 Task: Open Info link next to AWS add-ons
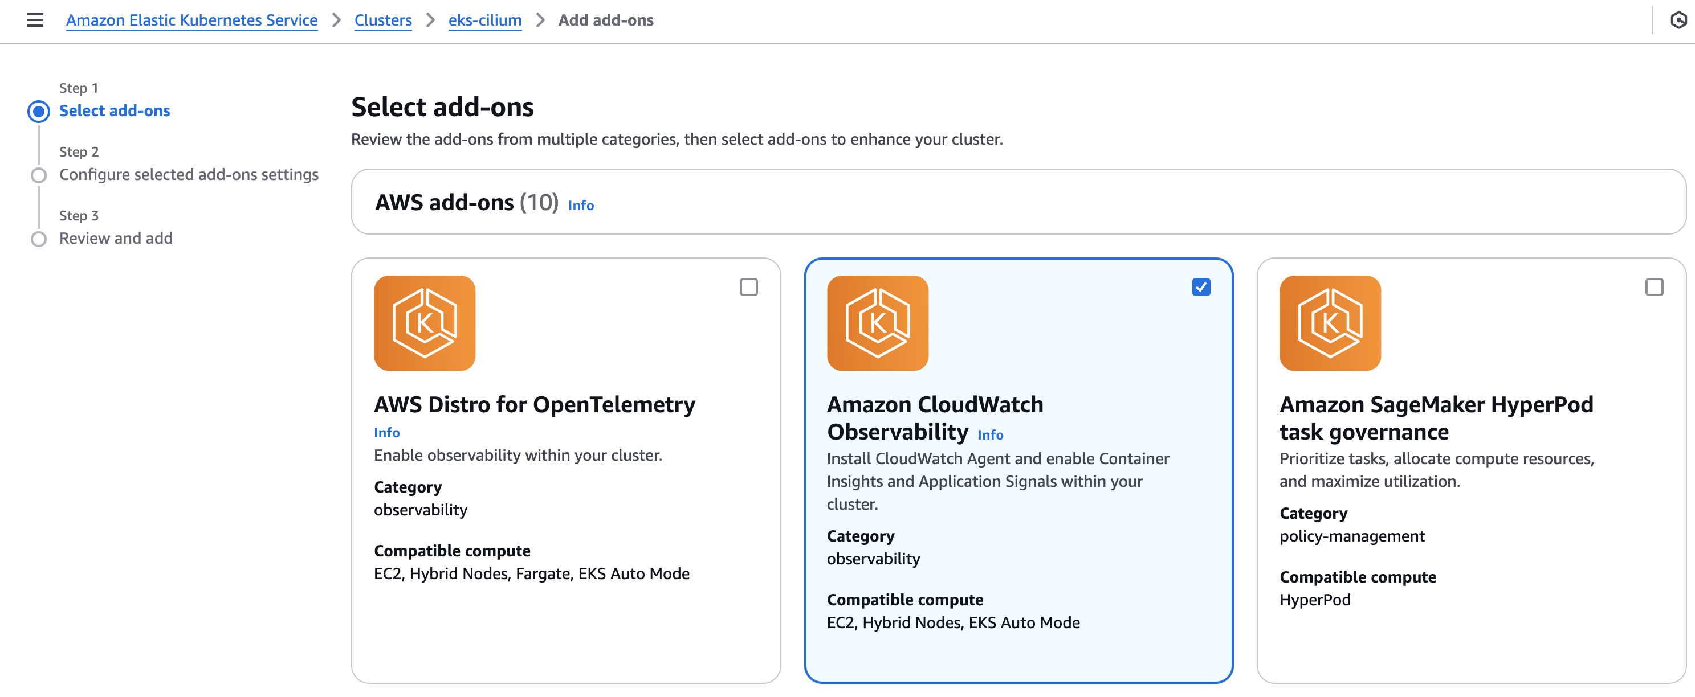(580, 205)
